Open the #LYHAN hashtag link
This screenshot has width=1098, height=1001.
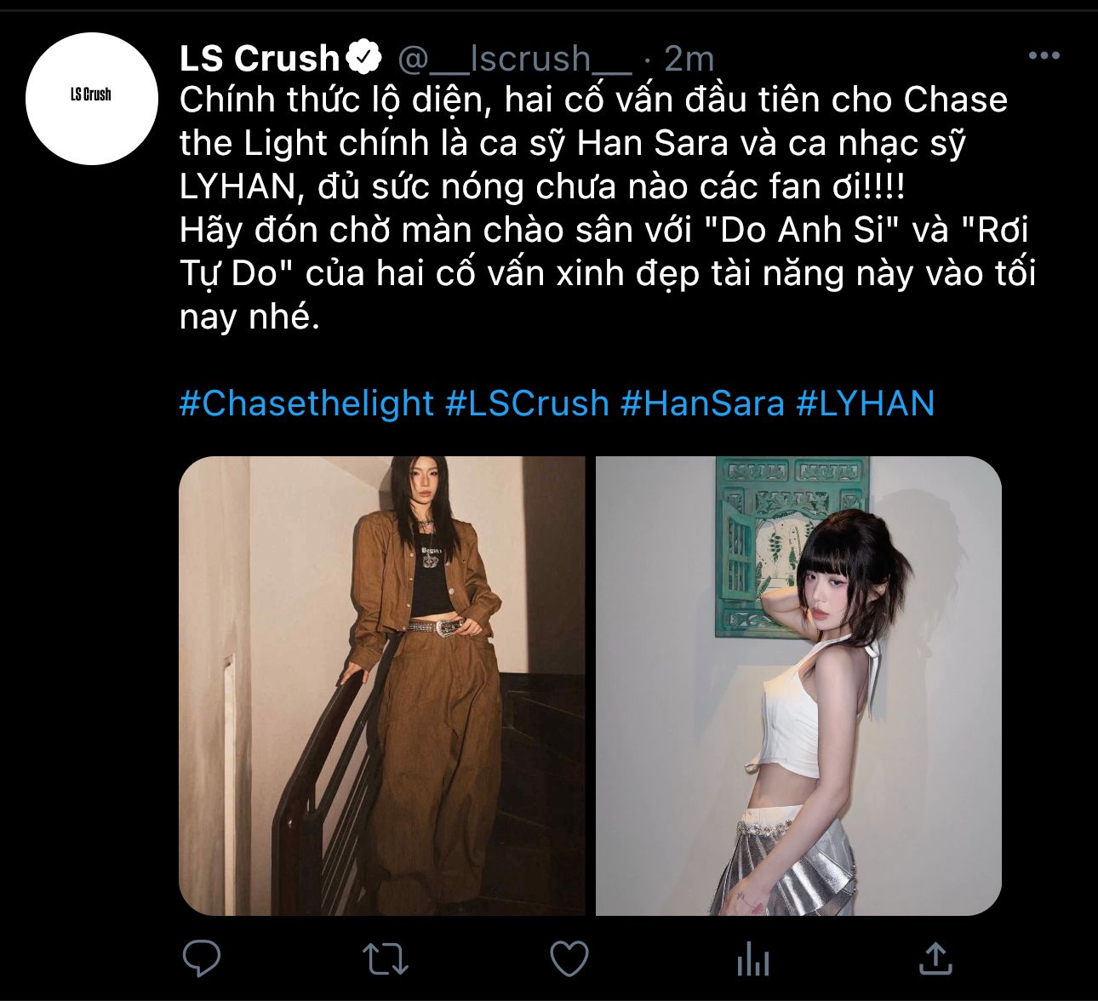pyautogui.click(x=866, y=403)
